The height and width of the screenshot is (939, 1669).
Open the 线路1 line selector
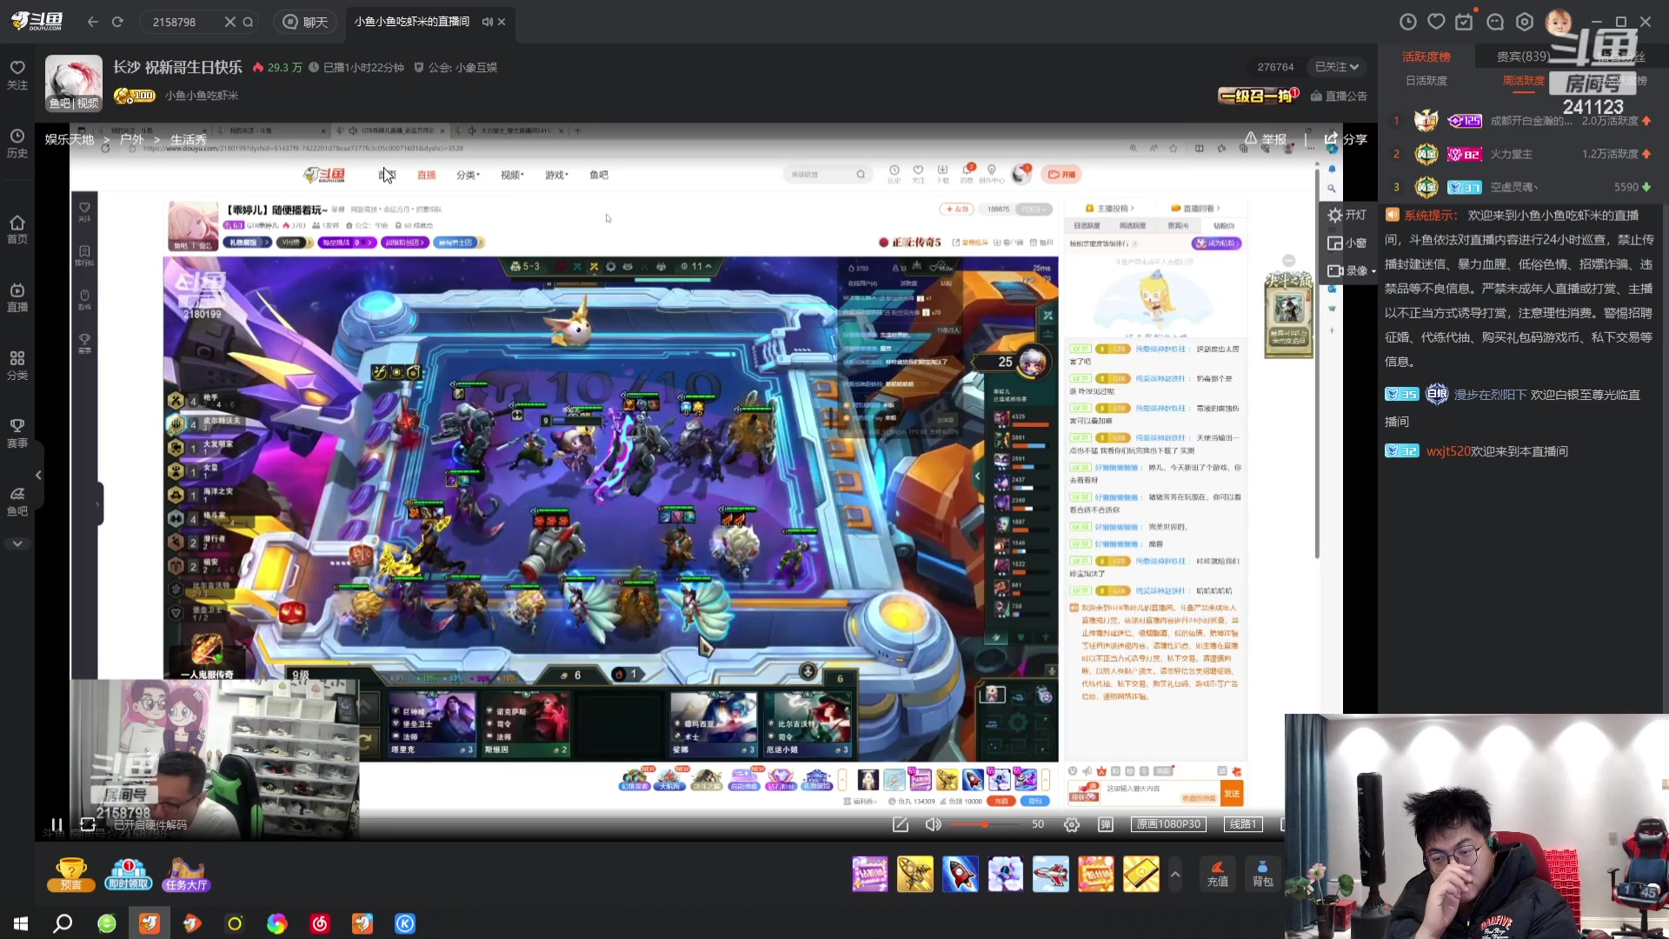(1242, 824)
